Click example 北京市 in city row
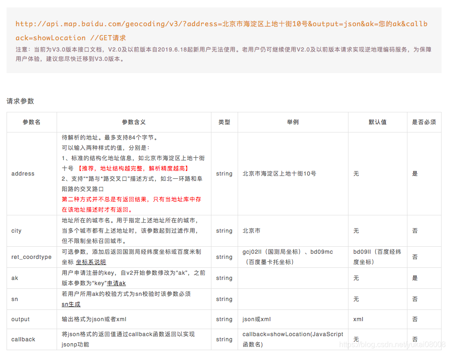Image resolution: width=450 pixels, height=353 pixels. click(251, 231)
